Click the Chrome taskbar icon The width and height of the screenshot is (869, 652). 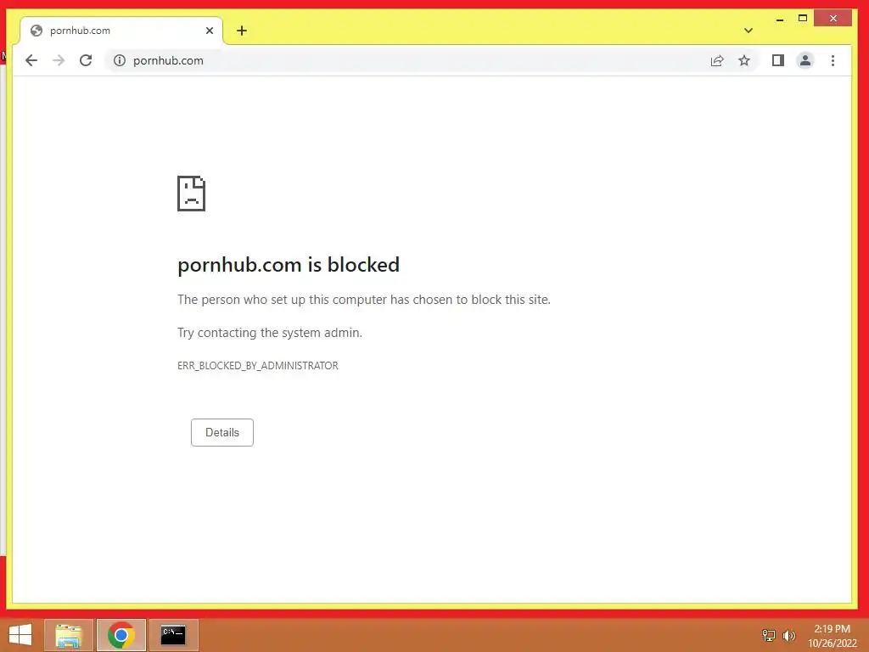click(121, 635)
